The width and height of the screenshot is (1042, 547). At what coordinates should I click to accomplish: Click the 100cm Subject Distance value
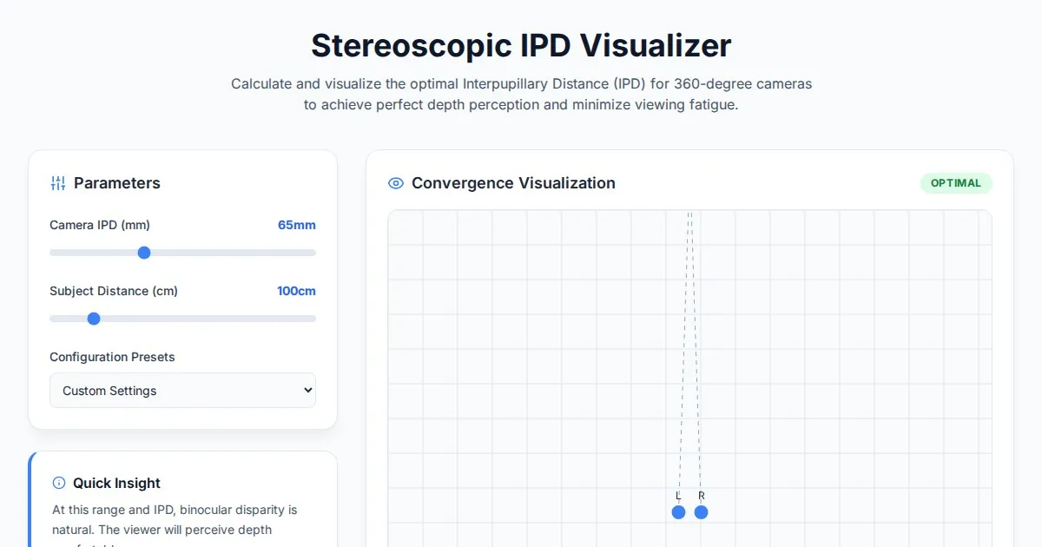click(x=296, y=291)
